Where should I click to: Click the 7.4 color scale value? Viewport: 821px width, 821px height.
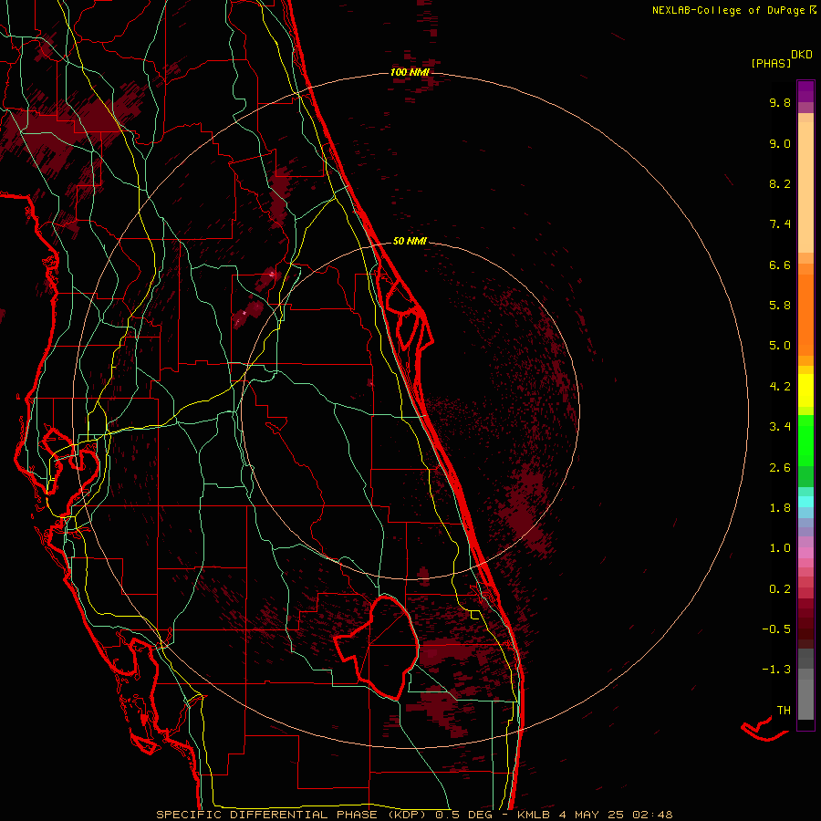click(780, 224)
